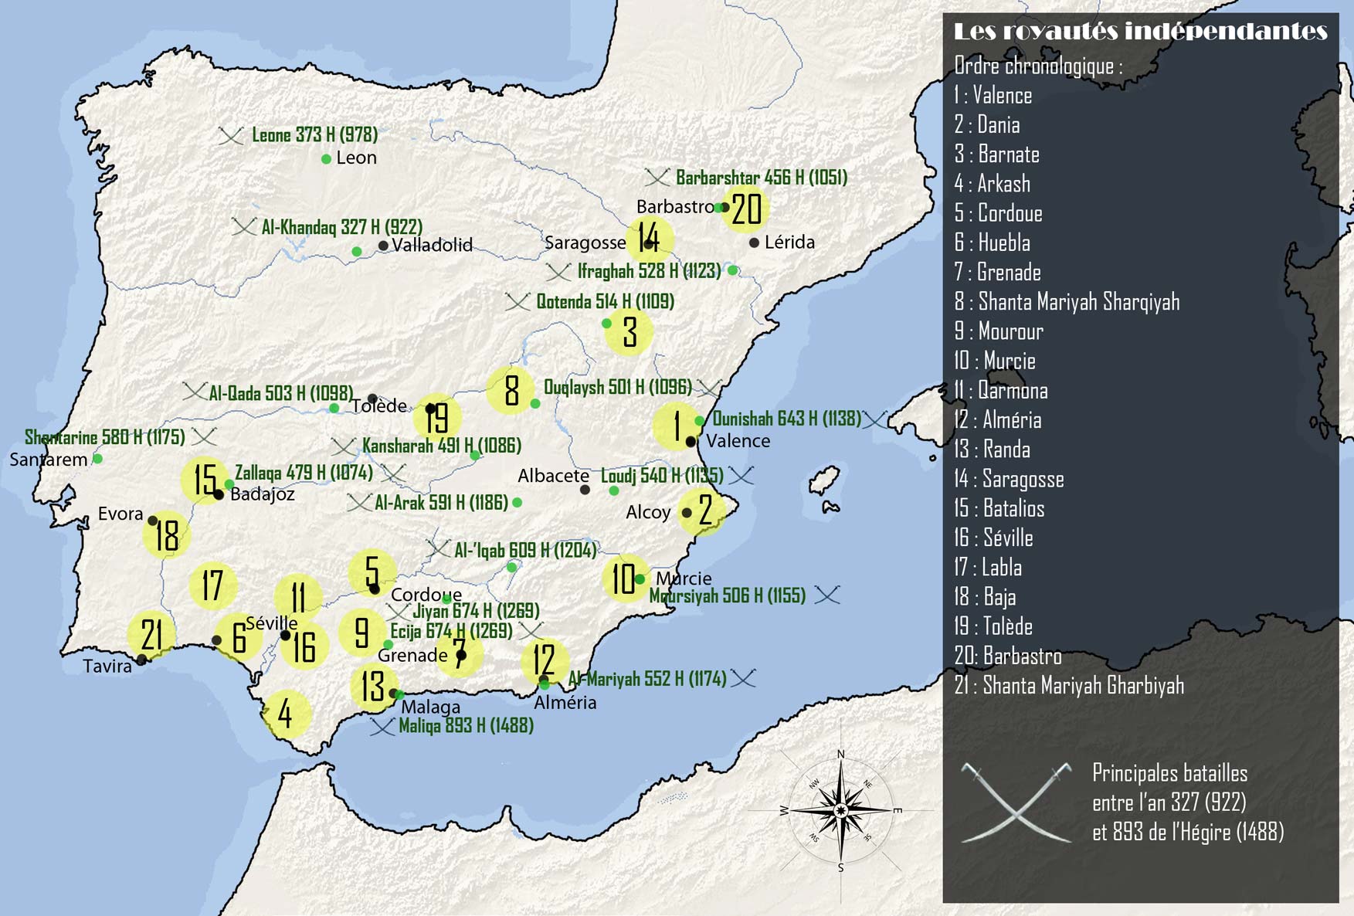The height and width of the screenshot is (916, 1354).
Task: Click the large crossed sabres in the legend
Action: point(1016,802)
